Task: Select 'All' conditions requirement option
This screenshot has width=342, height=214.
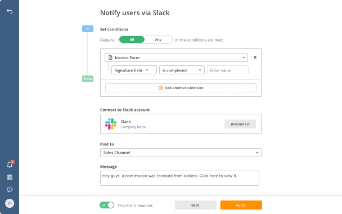Action: tap(132, 39)
